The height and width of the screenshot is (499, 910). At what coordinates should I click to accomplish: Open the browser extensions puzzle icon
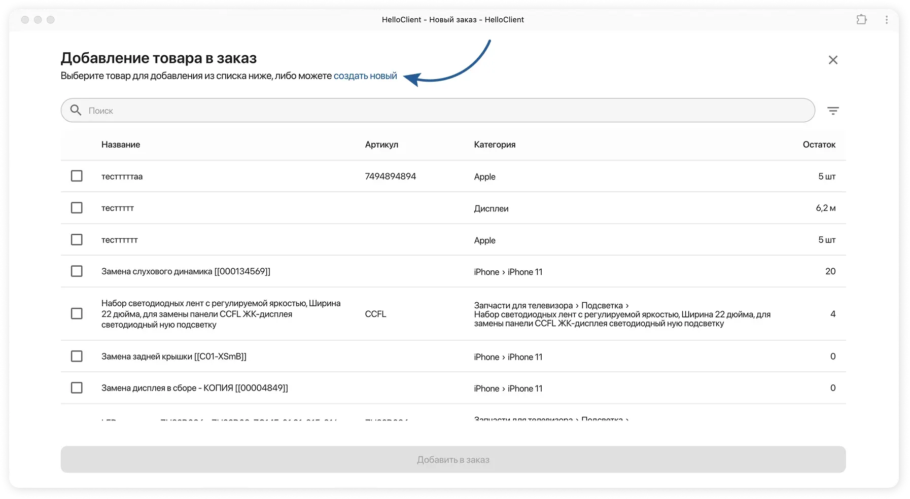(x=861, y=20)
